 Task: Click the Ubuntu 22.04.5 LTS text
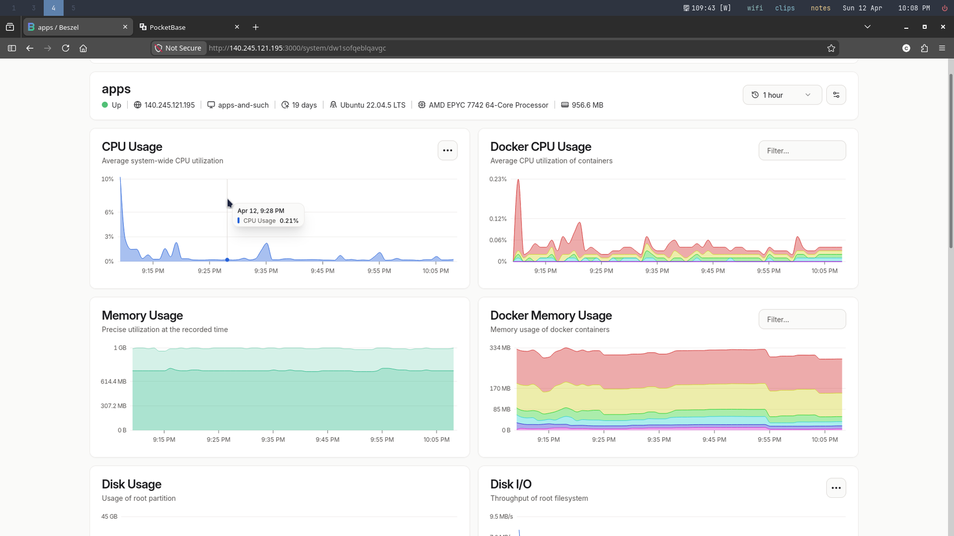pyautogui.click(x=372, y=105)
